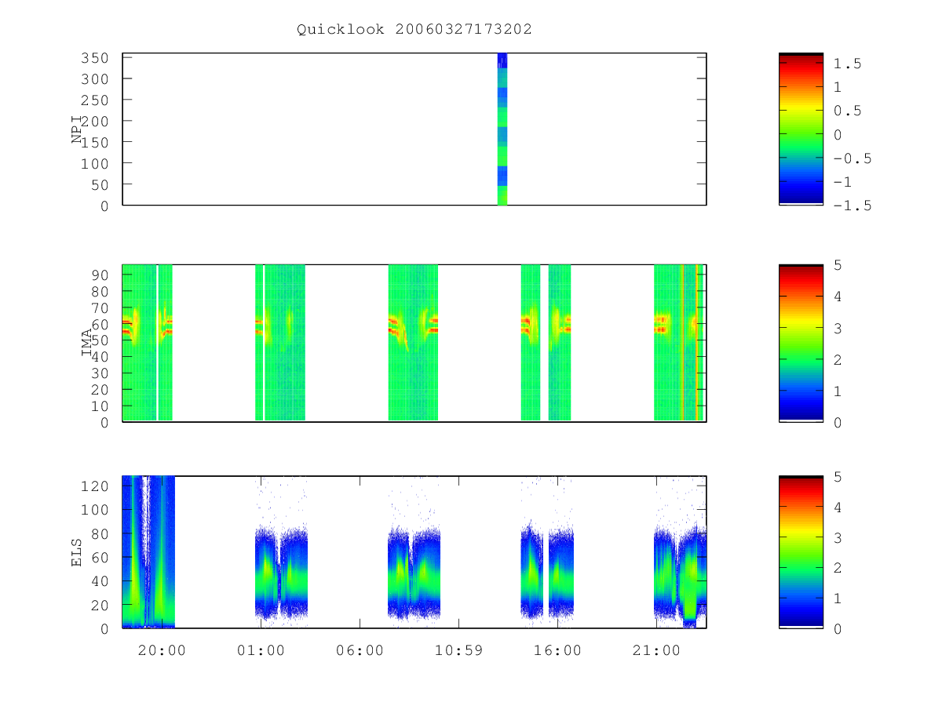Image resolution: width=942 pixels, height=706 pixels.
Task: Click the NPI color scale bar
Action: pos(801,129)
